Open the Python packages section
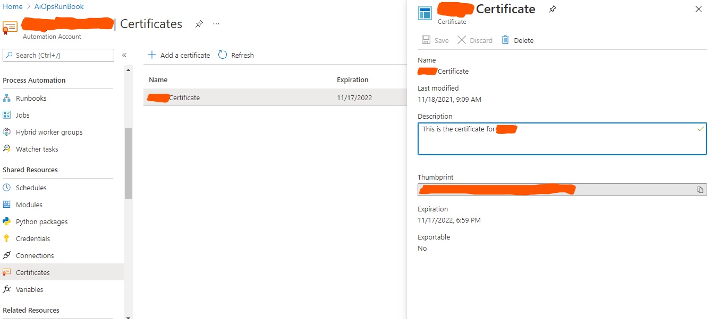The image size is (713, 319). (41, 221)
